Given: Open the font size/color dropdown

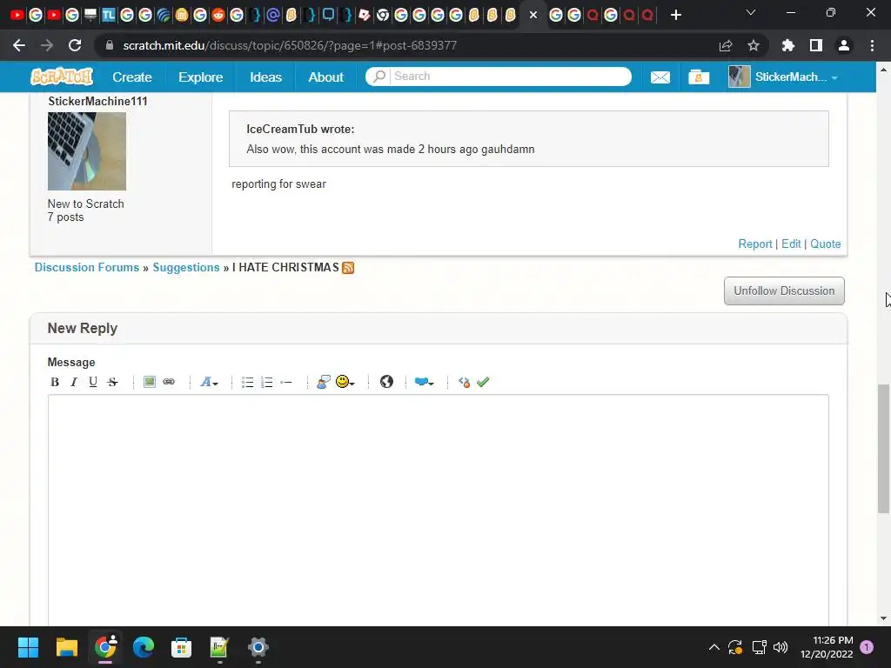Looking at the screenshot, I should [x=209, y=383].
